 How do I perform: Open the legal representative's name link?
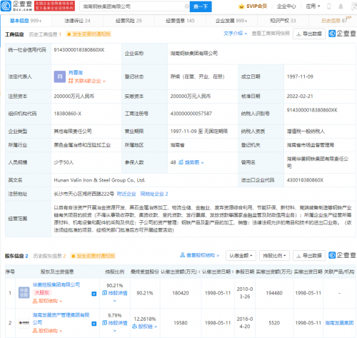click(x=76, y=72)
